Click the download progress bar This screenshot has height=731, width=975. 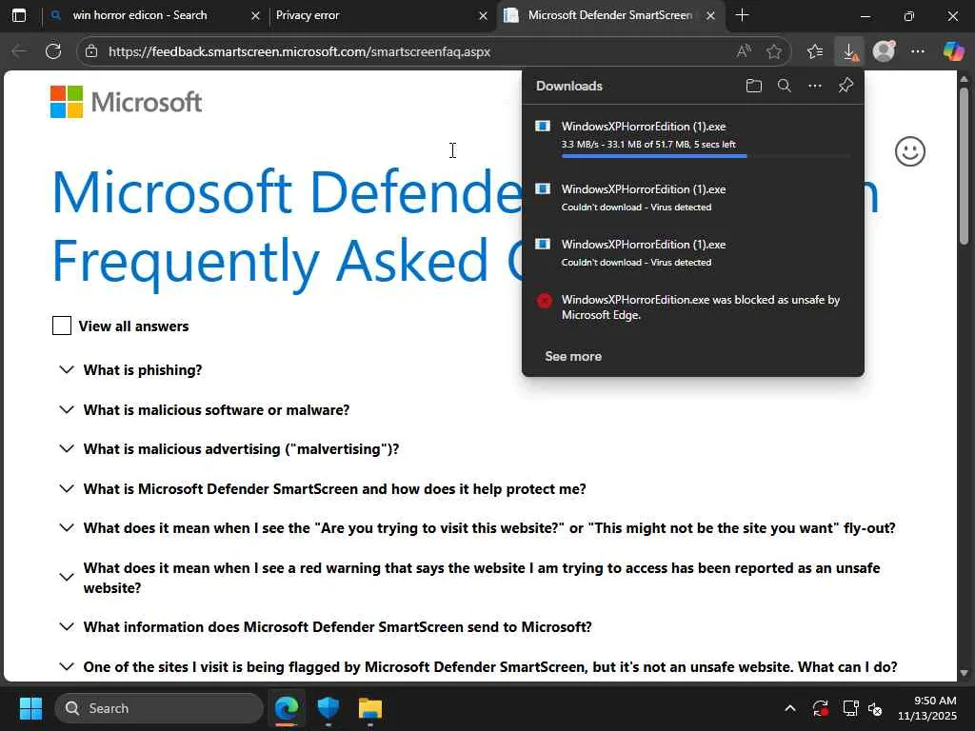(706, 156)
